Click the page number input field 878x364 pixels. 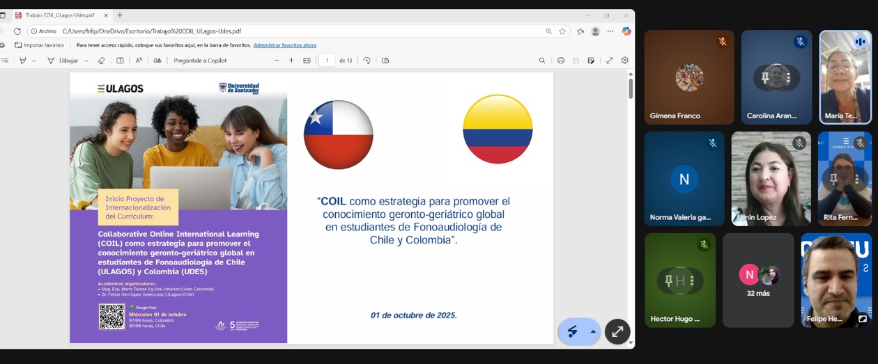pyautogui.click(x=327, y=61)
